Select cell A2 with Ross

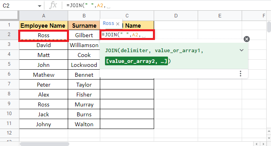tap(44, 35)
